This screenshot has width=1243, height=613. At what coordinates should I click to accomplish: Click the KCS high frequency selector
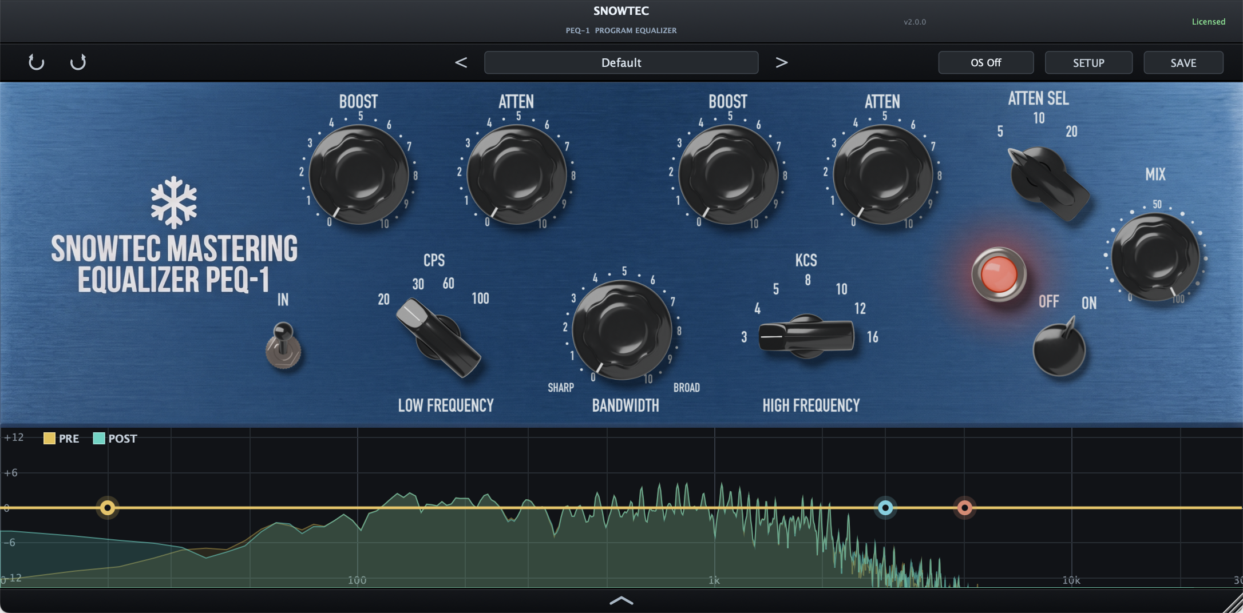click(x=806, y=336)
